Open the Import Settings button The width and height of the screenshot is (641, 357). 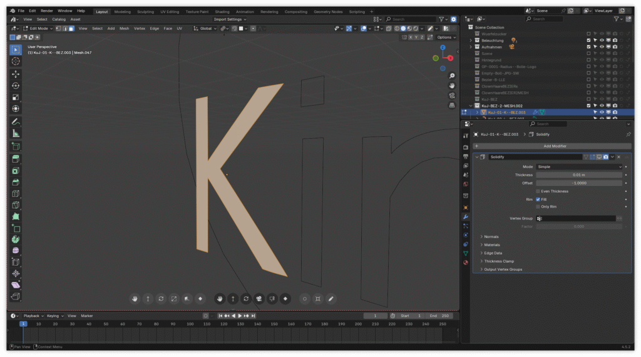point(230,19)
